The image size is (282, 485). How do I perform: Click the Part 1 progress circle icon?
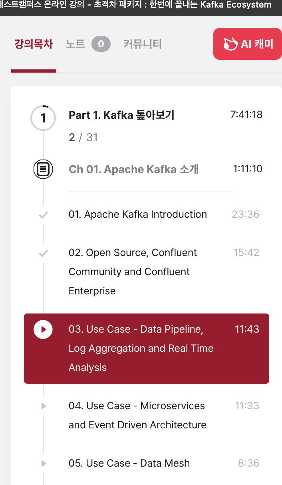(x=43, y=118)
